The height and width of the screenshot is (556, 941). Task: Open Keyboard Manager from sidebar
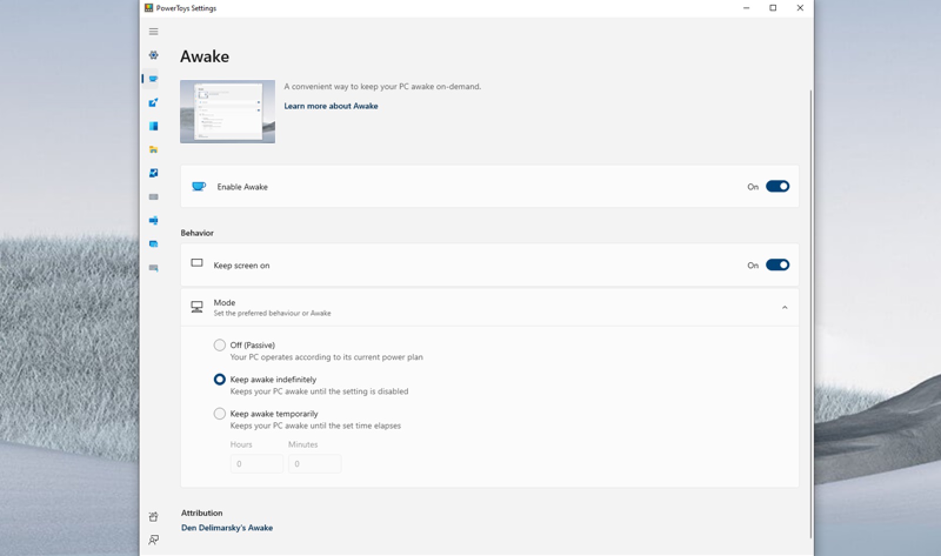click(x=154, y=197)
